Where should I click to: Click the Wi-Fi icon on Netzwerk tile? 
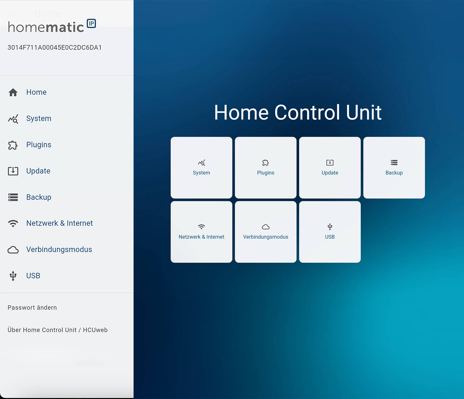(202, 227)
